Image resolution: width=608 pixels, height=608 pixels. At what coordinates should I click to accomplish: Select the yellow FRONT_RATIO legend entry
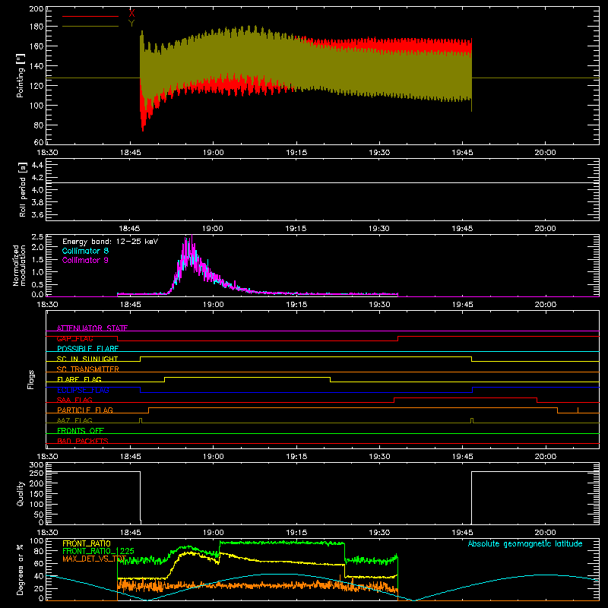pos(87,543)
